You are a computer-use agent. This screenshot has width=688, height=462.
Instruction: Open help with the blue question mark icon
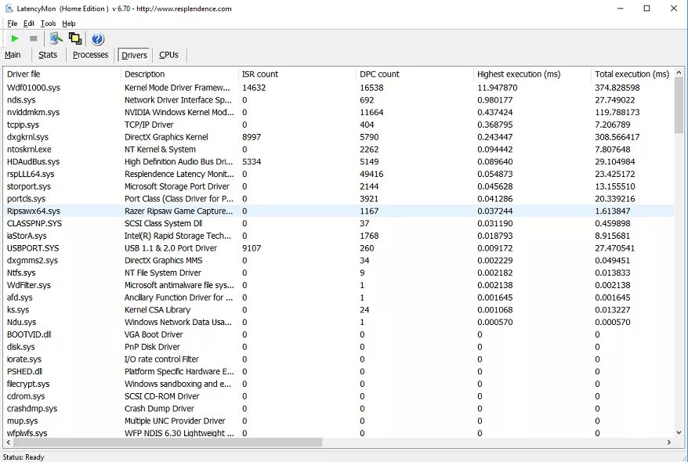tap(97, 39)
